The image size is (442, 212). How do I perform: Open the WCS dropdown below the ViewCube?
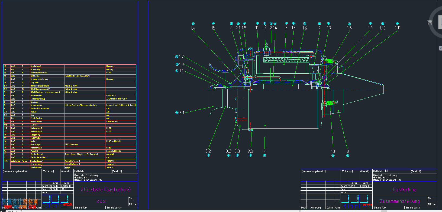[x=440, y=48]
